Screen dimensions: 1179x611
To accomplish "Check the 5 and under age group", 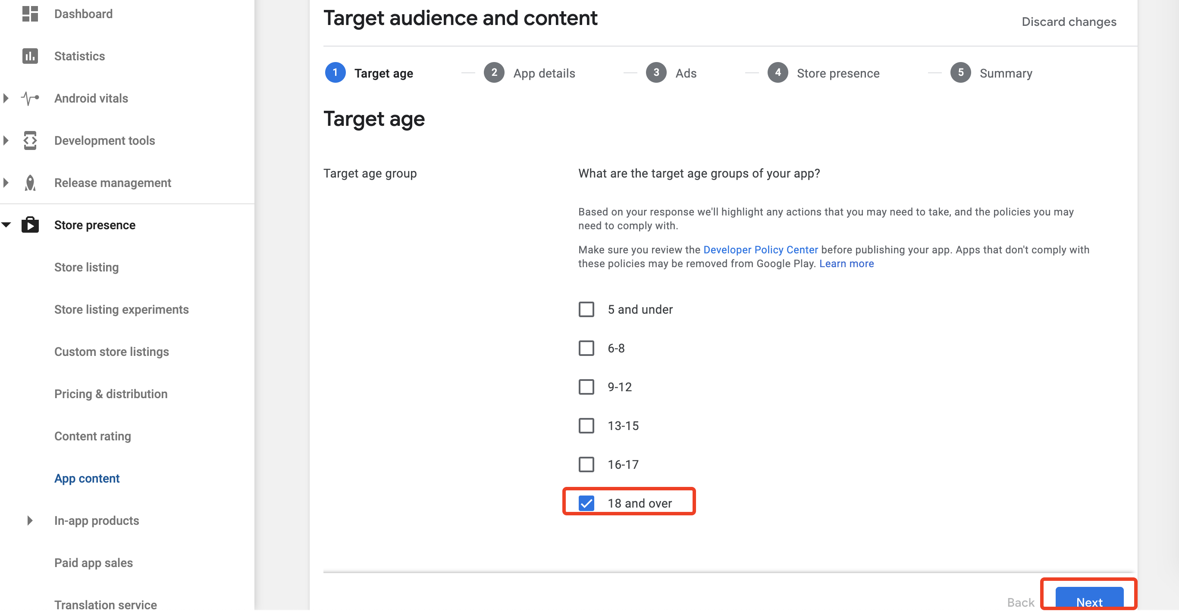I will click(586, 309).
